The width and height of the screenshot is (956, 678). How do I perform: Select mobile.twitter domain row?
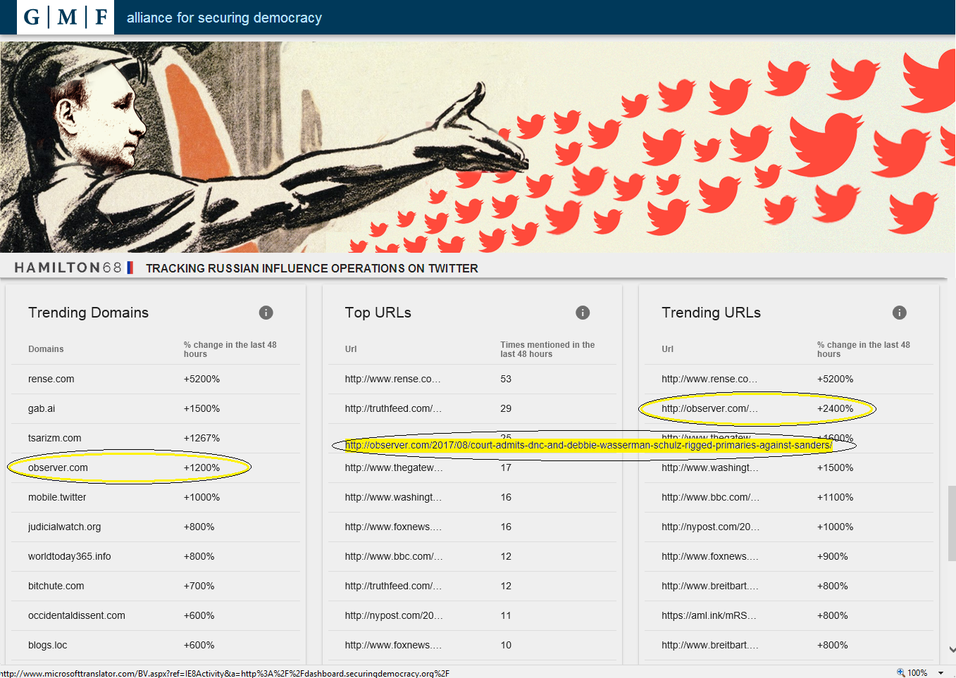pos(155,497)
